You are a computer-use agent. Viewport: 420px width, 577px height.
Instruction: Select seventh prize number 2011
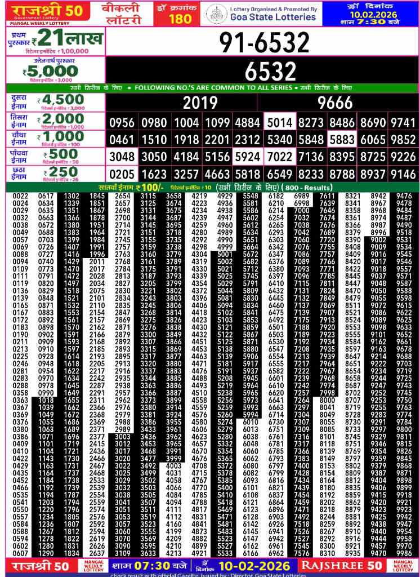coord(97,261)
